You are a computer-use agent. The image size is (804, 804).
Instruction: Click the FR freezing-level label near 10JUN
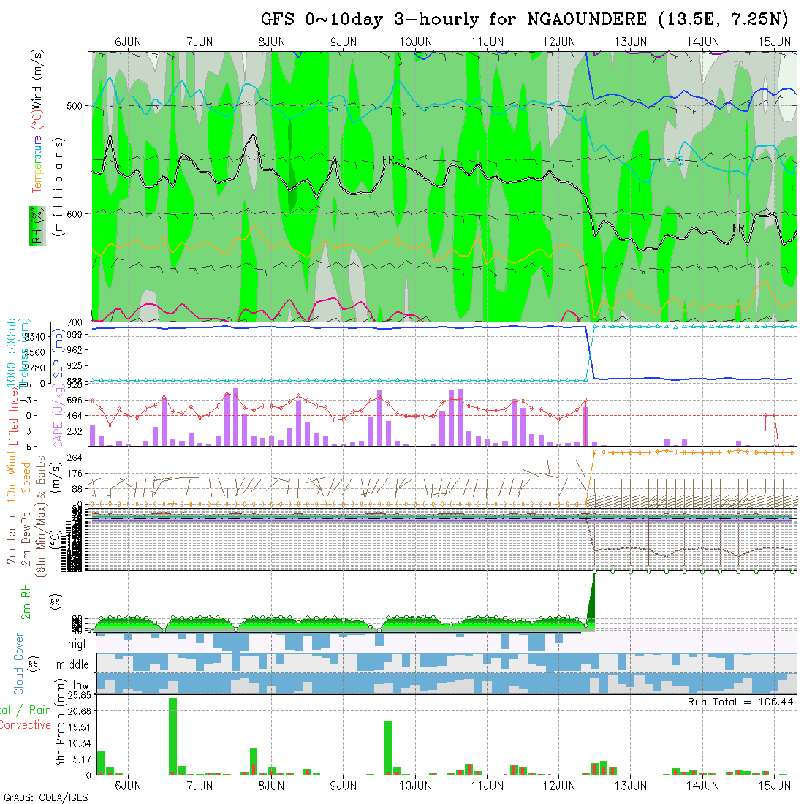click(388, 160)
